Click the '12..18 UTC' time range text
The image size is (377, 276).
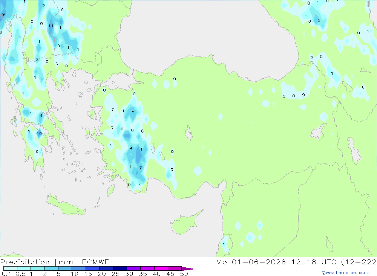[314, 262]
